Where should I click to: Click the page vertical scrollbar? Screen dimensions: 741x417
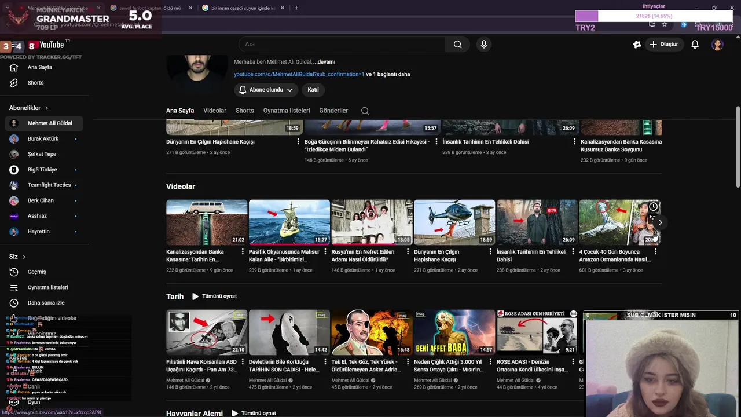point(738,147)
